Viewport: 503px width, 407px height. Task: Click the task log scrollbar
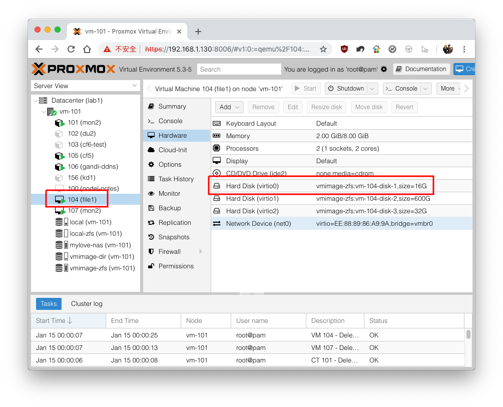tap(468, 334)
